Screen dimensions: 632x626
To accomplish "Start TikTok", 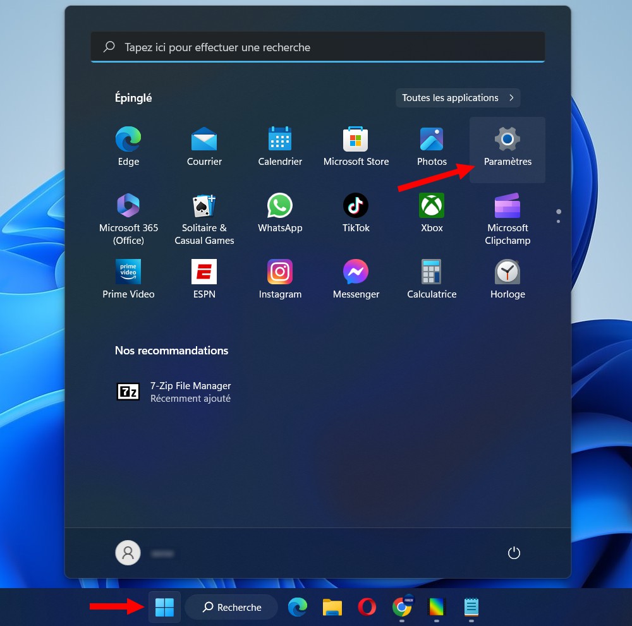I will coord(356,212).
